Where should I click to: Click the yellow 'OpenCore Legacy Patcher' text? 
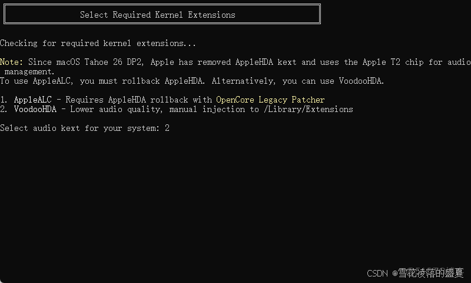[270, 100]
